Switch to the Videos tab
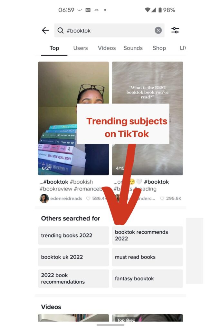The image size is (220, 330). pos(107,48)
